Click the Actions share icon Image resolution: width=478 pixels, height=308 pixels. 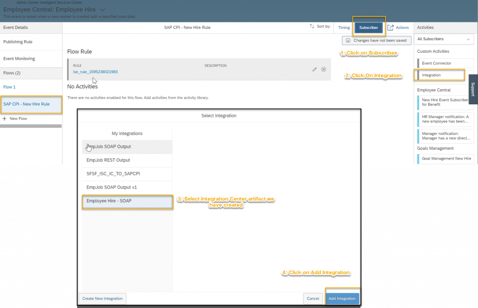click(x=391, y=28)
